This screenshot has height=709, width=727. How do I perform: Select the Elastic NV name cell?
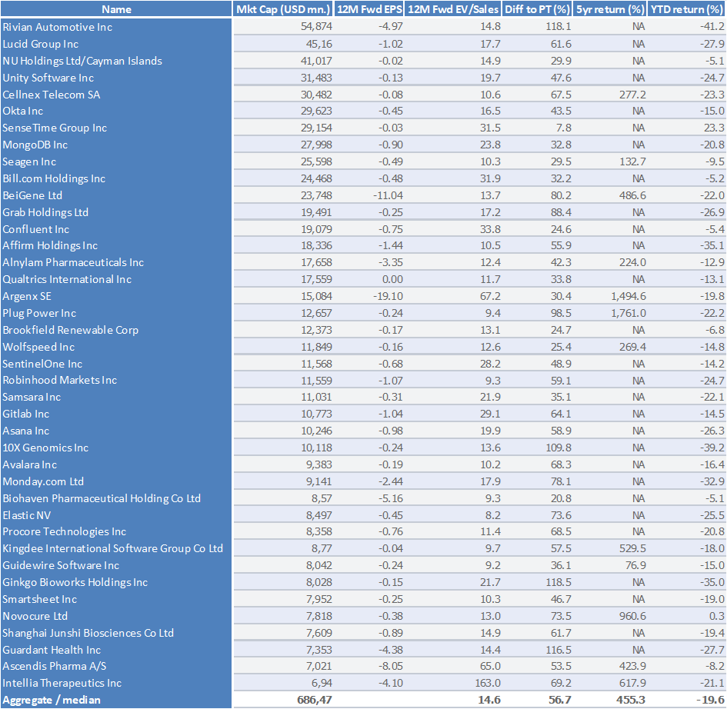[26, 515]
